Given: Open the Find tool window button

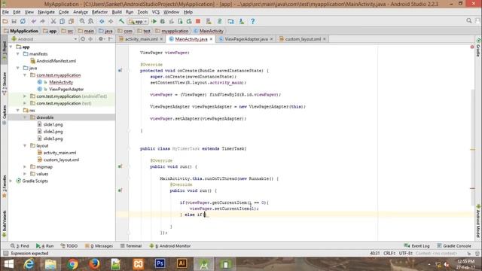Looking at the screenshot, I should point(20,246).
